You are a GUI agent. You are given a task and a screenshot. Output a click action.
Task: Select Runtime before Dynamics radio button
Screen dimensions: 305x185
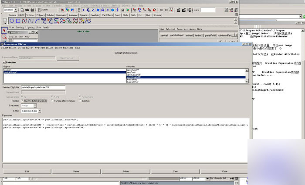(x=22, y=101)
